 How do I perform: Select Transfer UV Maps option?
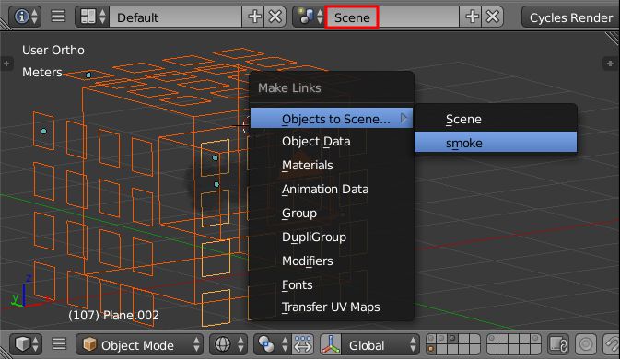click(x=332, y=307)
